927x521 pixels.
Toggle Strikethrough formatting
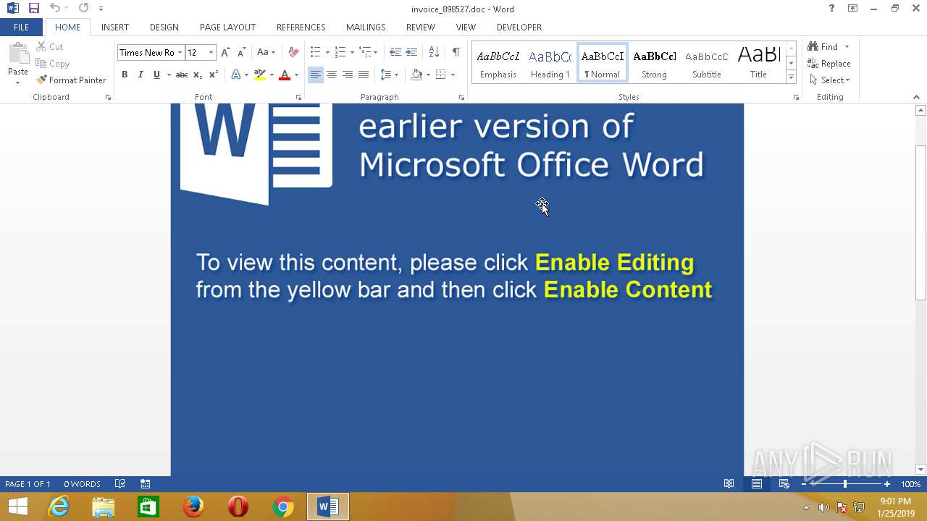[182, 75]
